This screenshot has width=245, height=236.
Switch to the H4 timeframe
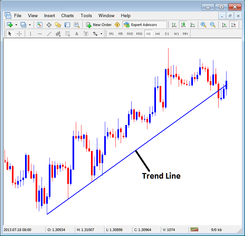click(x=158, y=34)
